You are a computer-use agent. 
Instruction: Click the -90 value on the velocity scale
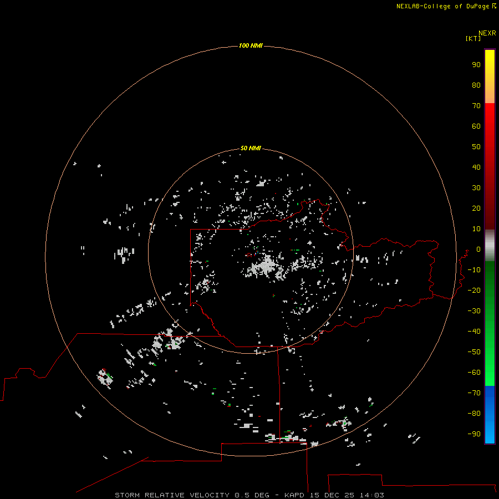click(474, 434)
